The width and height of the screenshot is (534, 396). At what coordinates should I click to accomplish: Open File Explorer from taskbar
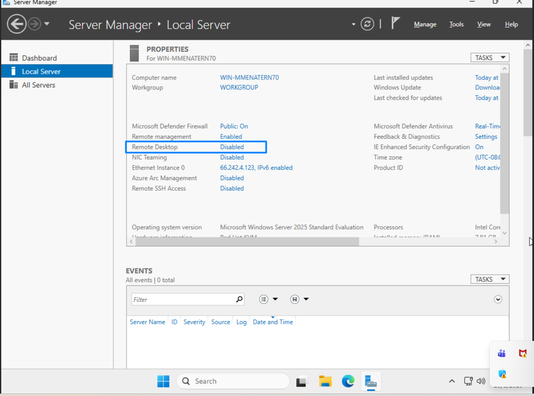point(325,381)
